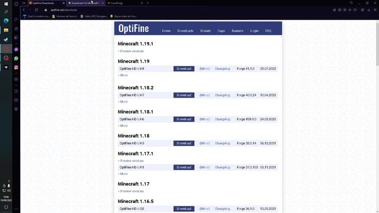This screenshot has height=213, width=379.
Task: Click the OptiFine site logo
Action: click(x=133, y=28)
